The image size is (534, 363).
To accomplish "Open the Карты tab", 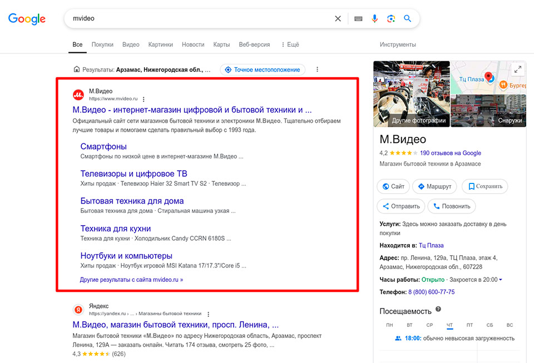I will point(221,44).
